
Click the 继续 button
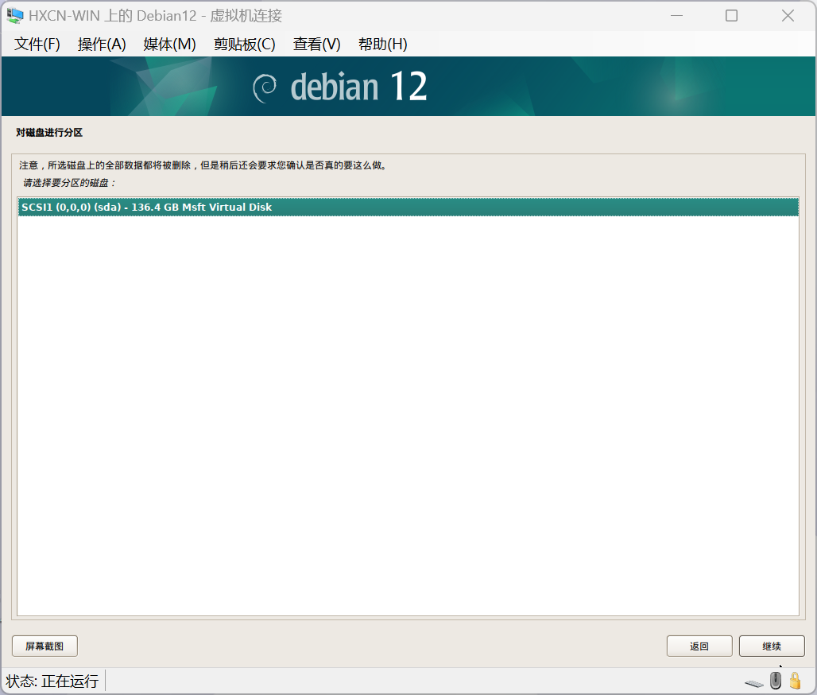pyautogui.click(x=772, y=646)
